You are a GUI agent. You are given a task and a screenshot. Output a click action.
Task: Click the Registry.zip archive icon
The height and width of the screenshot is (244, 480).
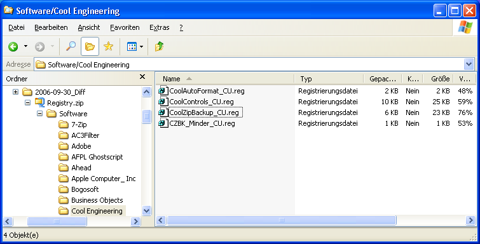pos(39,102)
